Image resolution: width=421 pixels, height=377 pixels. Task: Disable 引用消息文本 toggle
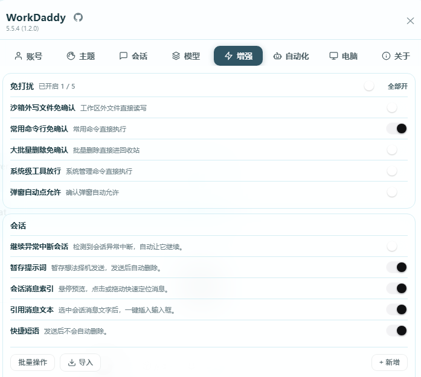397,309
